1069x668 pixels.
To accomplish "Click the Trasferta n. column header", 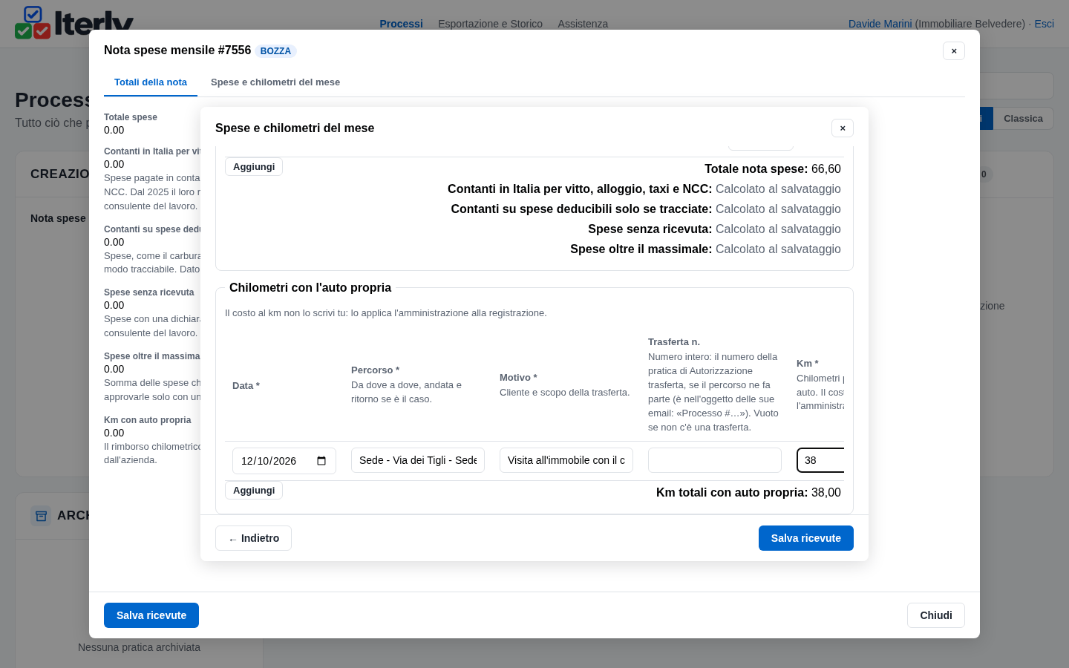I will [x=674, y=342].
